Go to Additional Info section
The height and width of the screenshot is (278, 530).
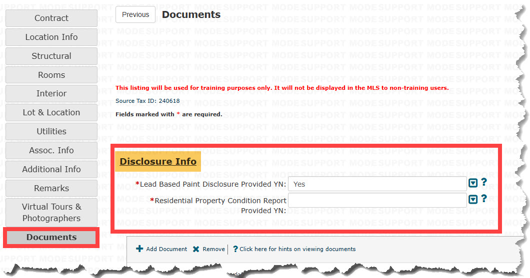tap(51, 169)
